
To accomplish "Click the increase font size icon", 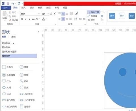I will pyautogui.click(x=51, y=14).
